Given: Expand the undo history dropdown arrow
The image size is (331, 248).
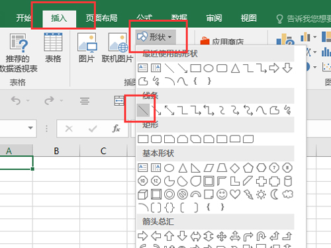Looking at the screenshot, I should pyautogui.click(x=28, y=101).
